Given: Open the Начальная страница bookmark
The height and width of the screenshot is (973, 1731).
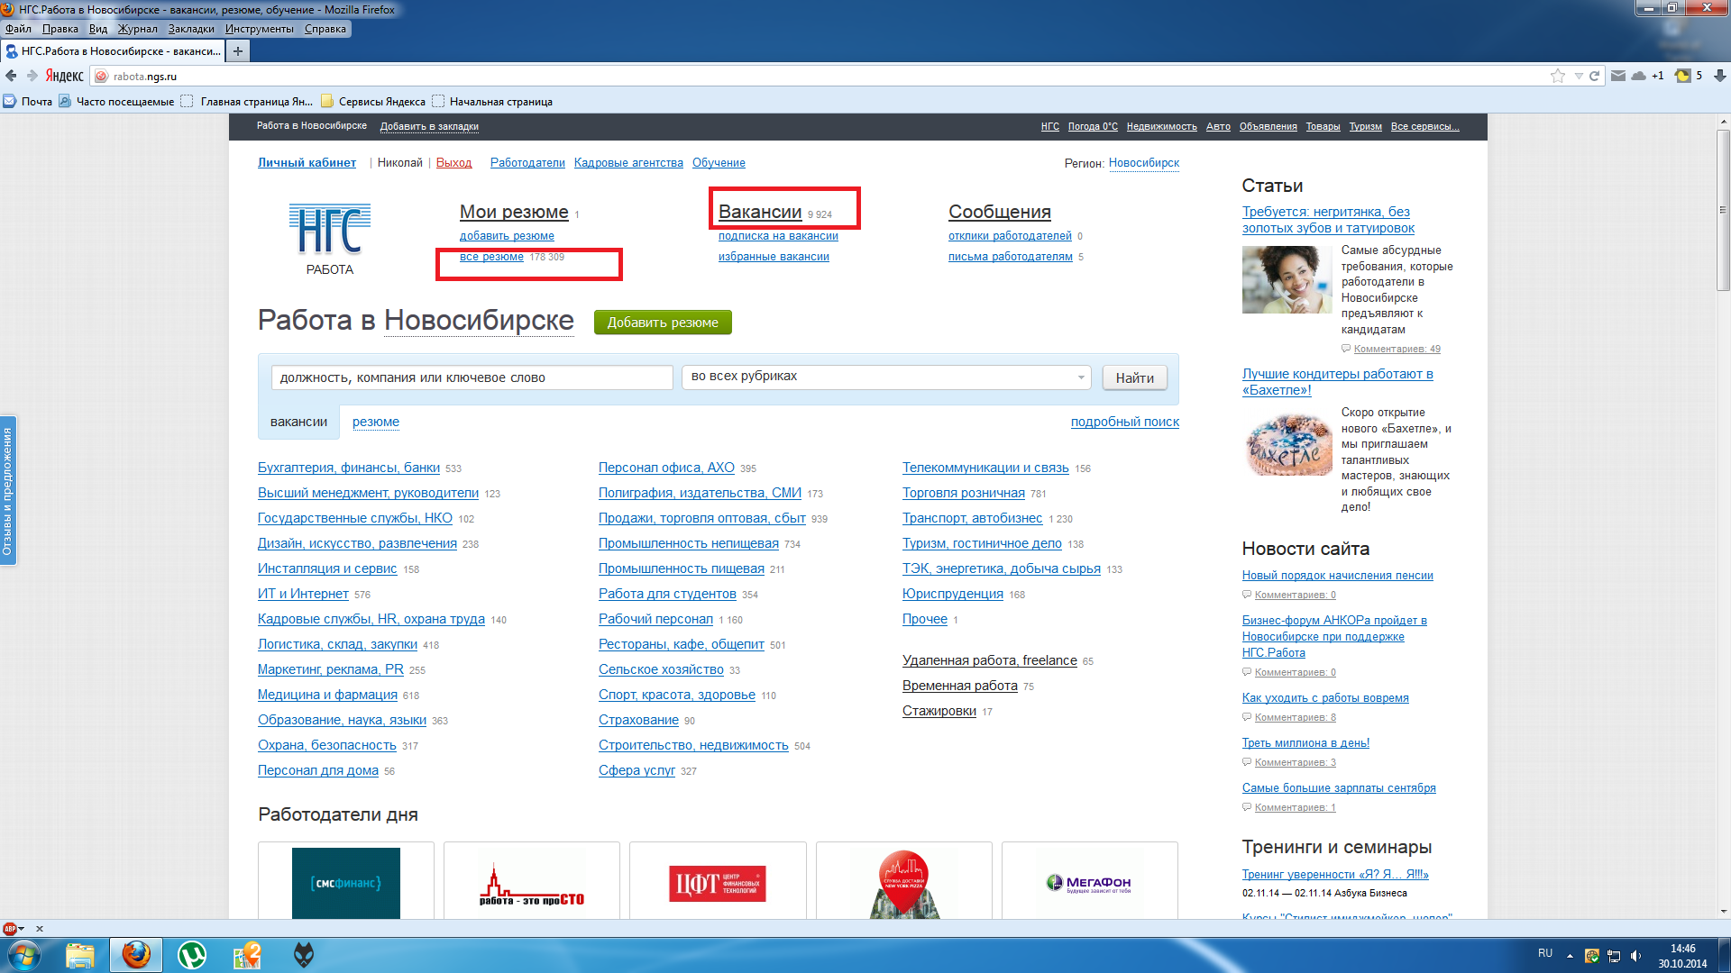Looking at the screenshot, I should pos(492,102).
